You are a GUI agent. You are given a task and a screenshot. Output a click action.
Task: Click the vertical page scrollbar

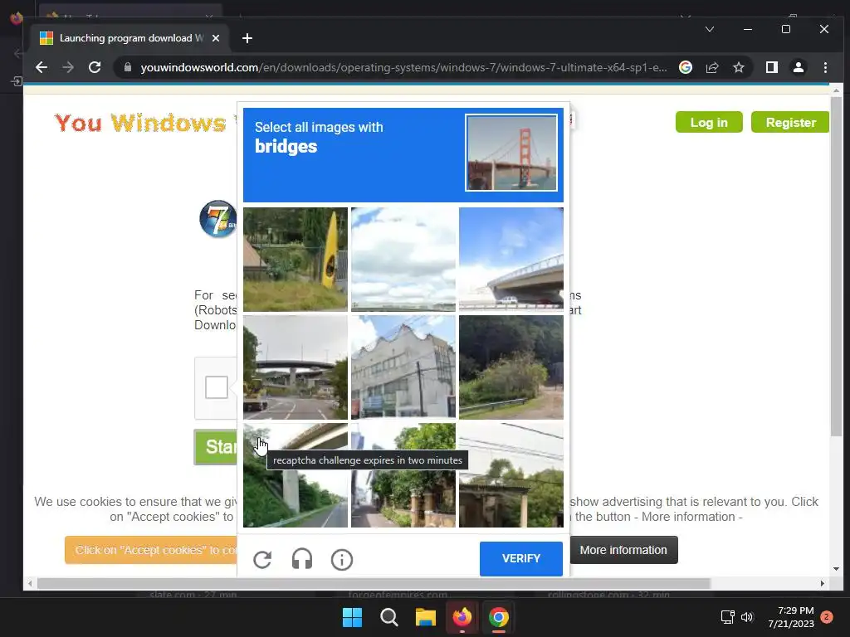pos(835,265)
